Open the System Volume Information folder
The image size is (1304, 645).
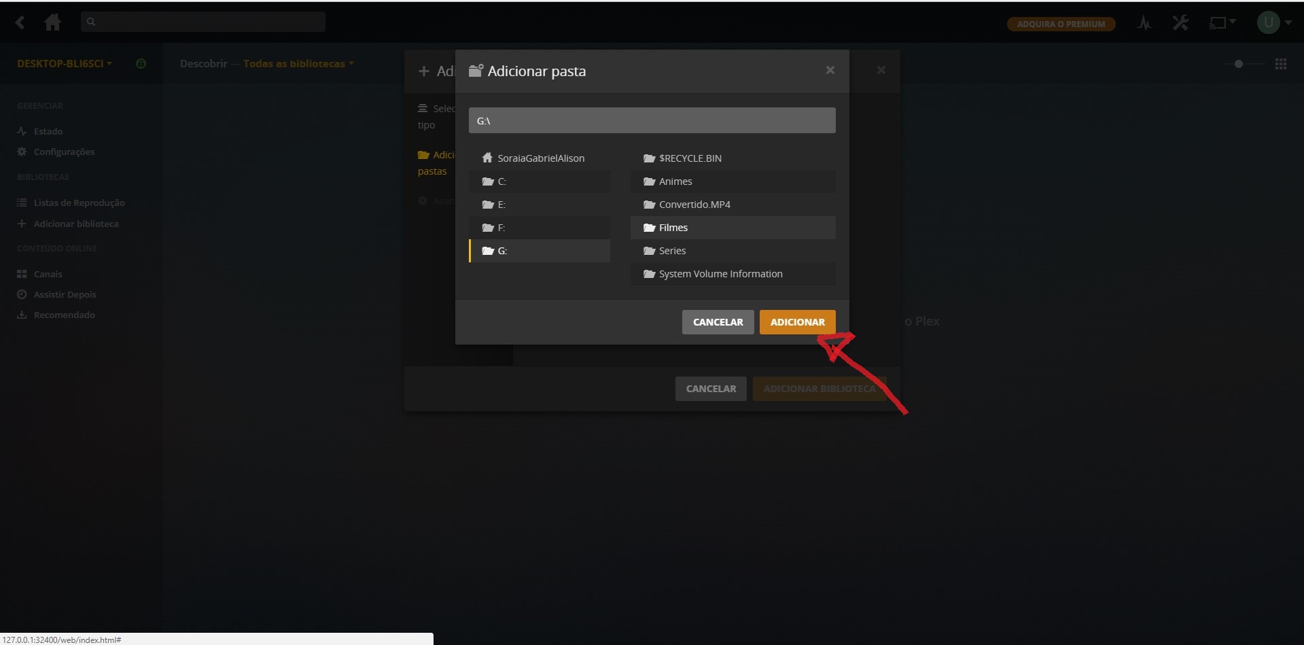click(733, 274)
